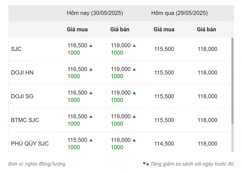The image size is (242, 173).
Task: Click the BTMC SJC row label
Action: coord(25,120)
